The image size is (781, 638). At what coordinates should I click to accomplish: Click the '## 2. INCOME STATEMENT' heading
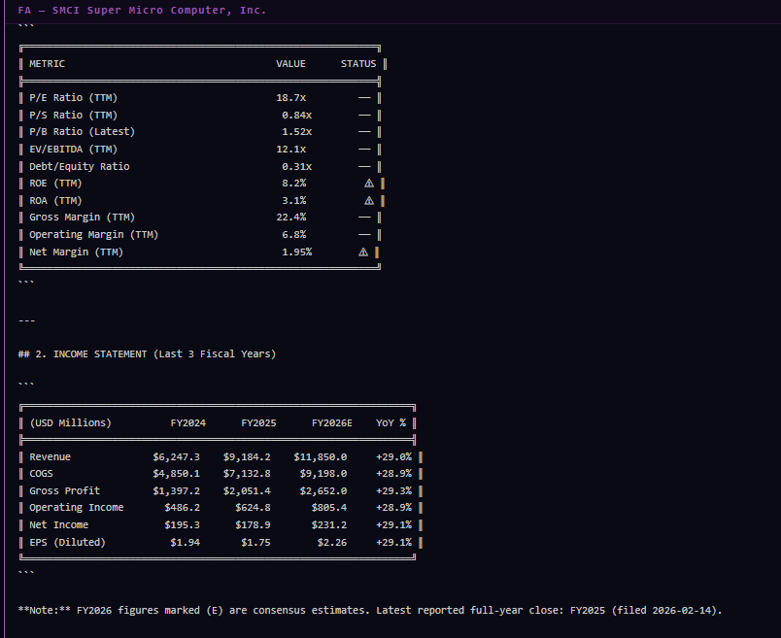pyautogui.click(x=147, y=354)
